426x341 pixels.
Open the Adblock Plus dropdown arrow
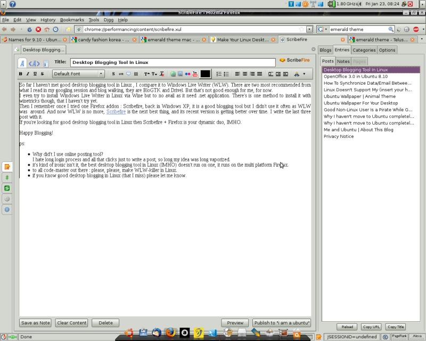[423, 29]
